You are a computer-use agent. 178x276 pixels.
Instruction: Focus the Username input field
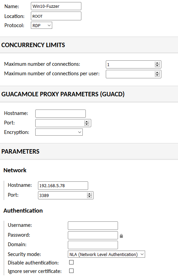click(x=93, y=225)
